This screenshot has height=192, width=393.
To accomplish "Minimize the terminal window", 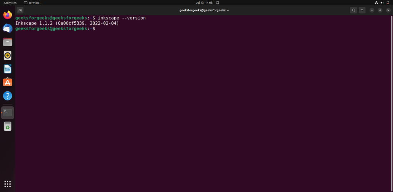I will pos(372,10).
